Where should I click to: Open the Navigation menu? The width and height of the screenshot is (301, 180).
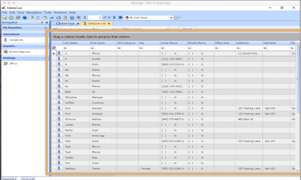click(x=34, y=12)
